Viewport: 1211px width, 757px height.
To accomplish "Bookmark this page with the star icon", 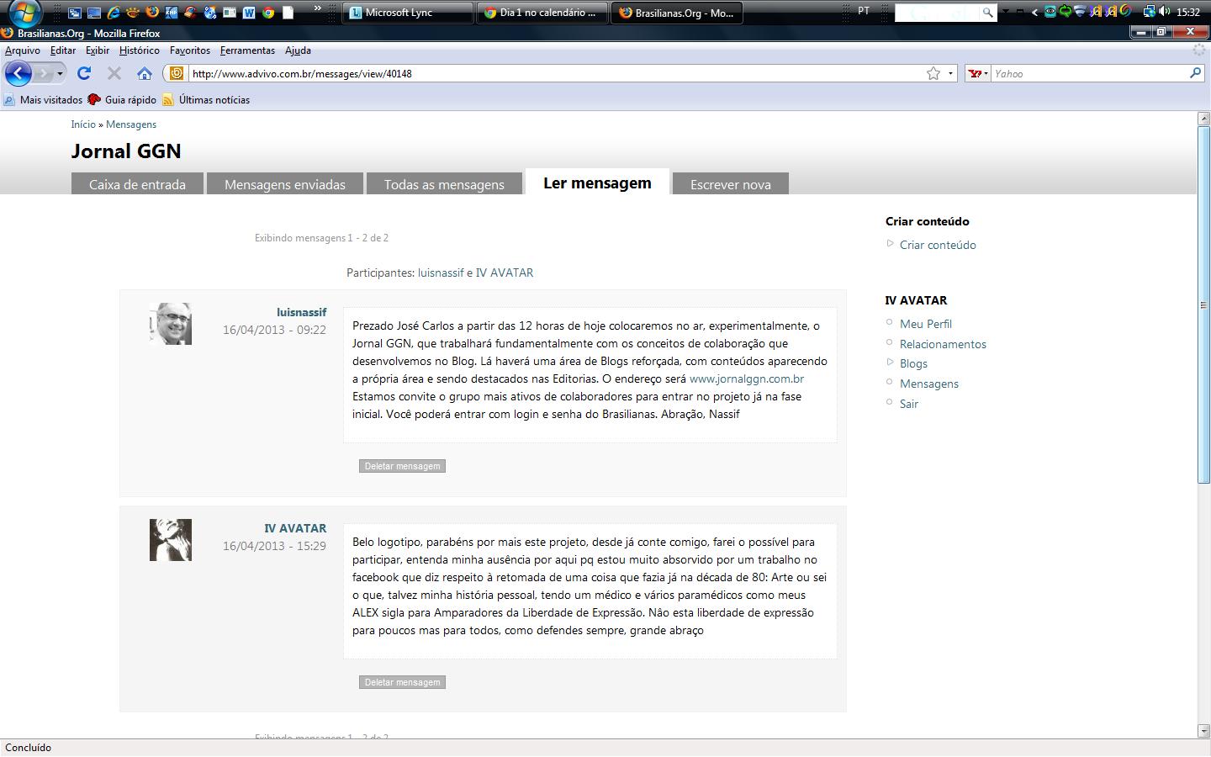I will [933, 73].
